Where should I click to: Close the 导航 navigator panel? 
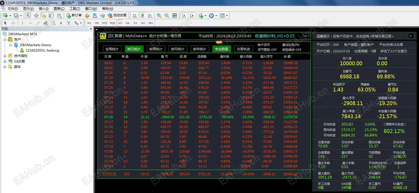(91, 29)
